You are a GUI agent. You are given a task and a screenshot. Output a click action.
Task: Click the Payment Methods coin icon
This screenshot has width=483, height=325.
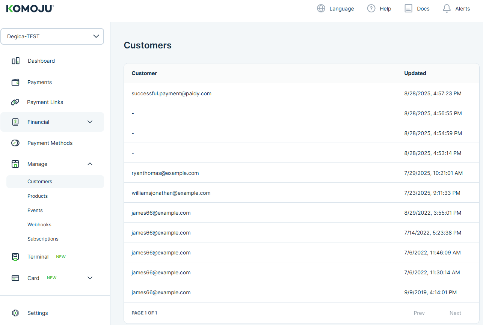pos(15,143)
